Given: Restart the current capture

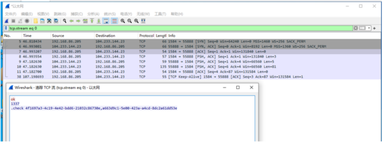Looking at the screenshot, I should point(20,21).
